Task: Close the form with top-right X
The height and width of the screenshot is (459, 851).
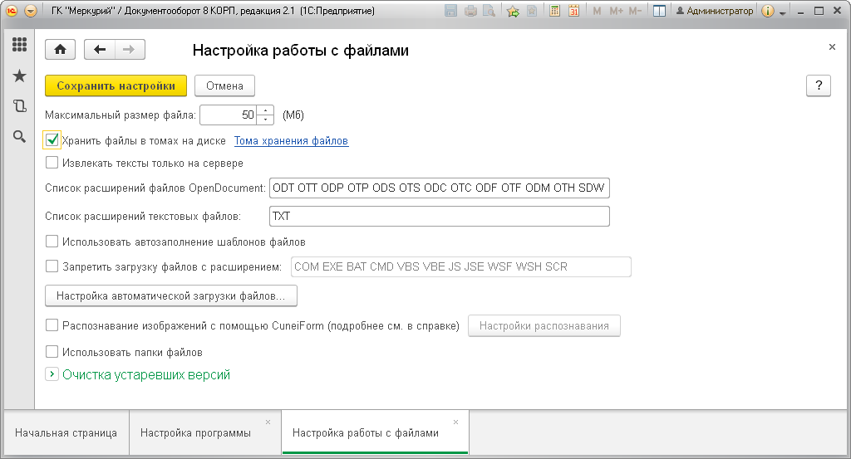Action: 832,47
